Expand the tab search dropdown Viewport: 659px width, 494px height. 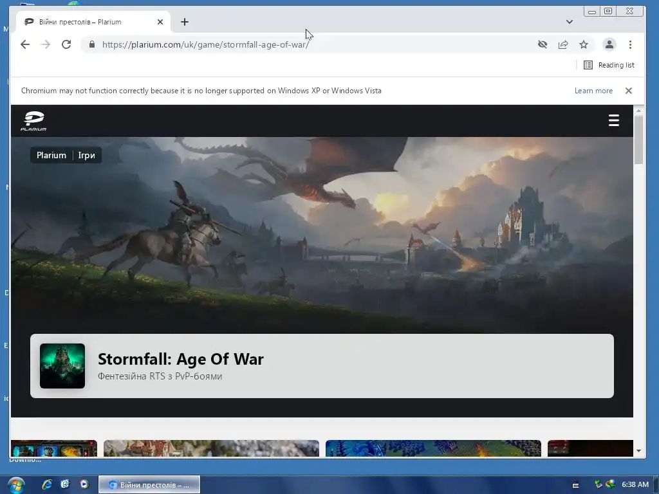[570, 22]
